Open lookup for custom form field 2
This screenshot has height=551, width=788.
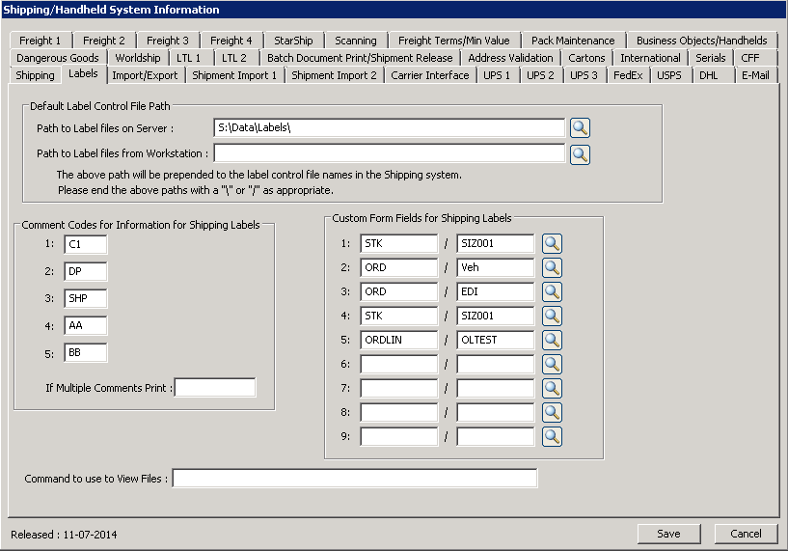(x=552, y=268)
